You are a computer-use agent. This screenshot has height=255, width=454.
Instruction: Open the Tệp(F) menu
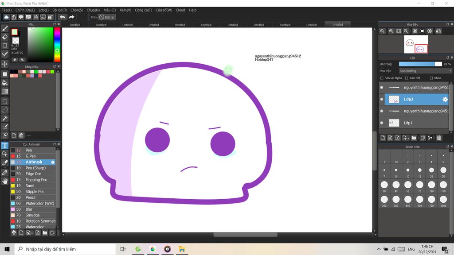click(x=7, y=10)
